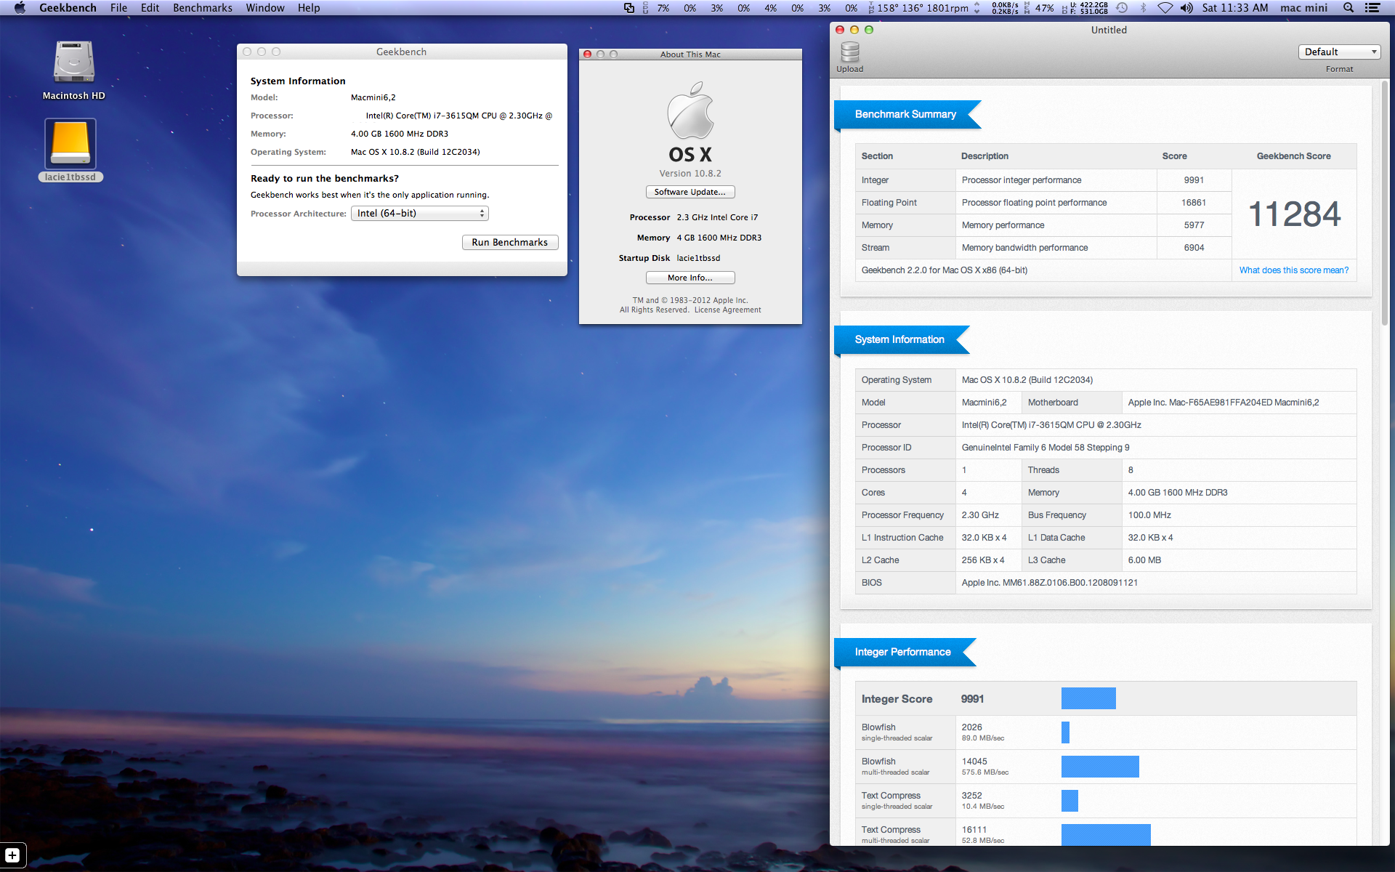The height and width of the screenshot is (872, 1395).
Task: Open Spotlight search magnifier
Action: point(1348,8)
